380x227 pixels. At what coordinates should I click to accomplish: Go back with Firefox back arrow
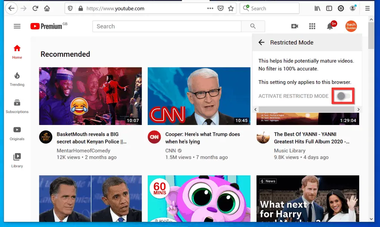(x=11, y=9)
